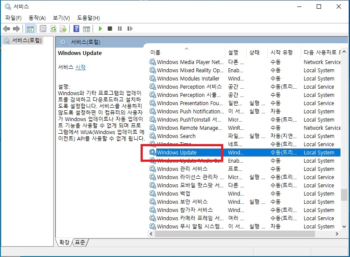Switch to the 표준 tab
Screen dimensions: 350x257
pyautogui.click(x=80, y=242)
